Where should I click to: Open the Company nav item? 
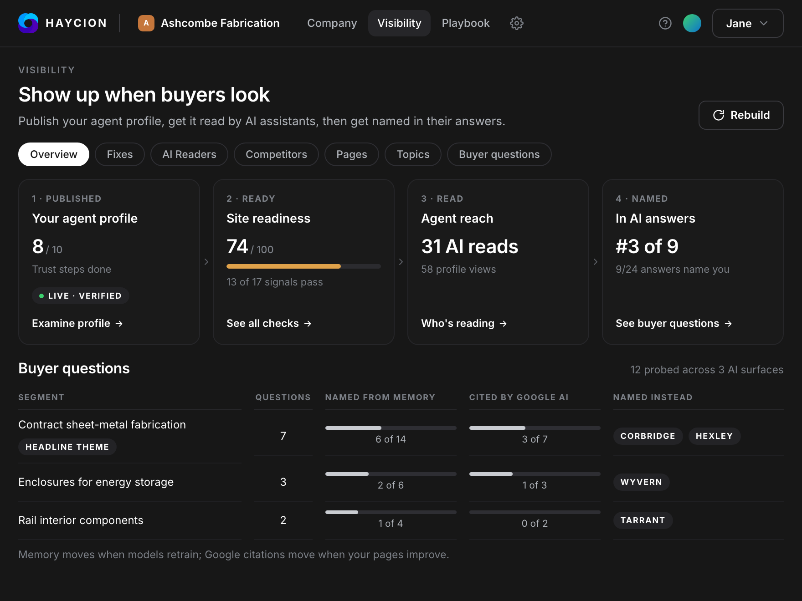(332, 23)
